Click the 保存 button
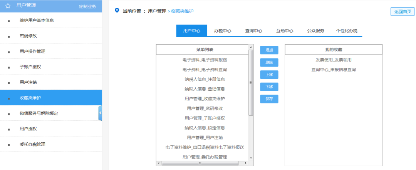 (x=269, y=99)
